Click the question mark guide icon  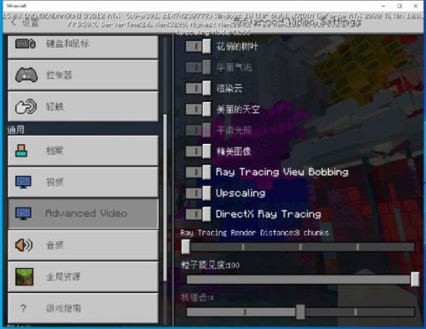[23, 308]
